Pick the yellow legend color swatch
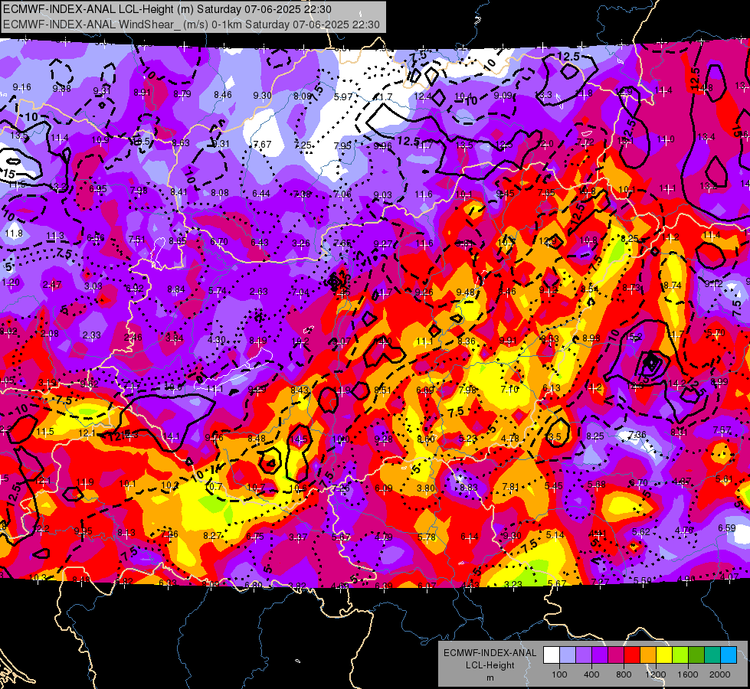This screenshot has height=689, width=750. (664, 655)
